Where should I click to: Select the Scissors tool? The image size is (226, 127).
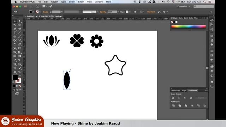click(20, 41)
